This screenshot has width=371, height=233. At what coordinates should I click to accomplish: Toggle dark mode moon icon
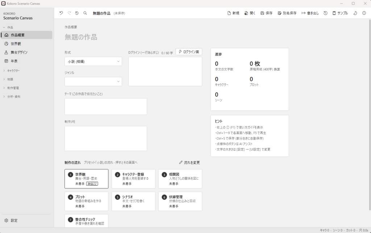tap(355, 13)
